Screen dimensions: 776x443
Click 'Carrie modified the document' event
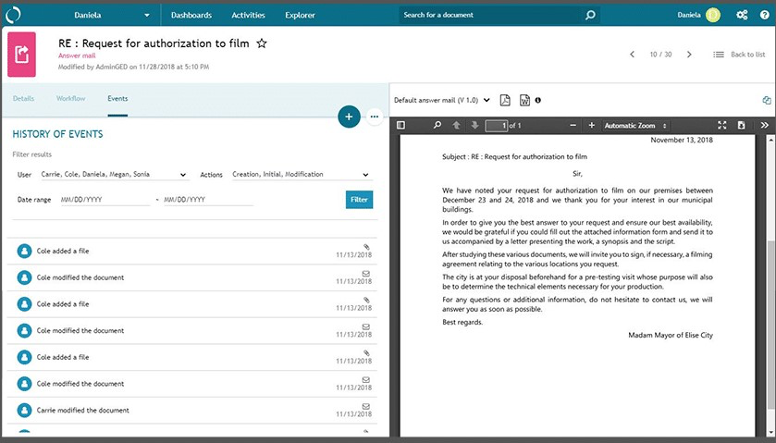click(194, 411)
